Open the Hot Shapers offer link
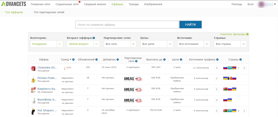 pyautogui.click(x=47, y=111)
